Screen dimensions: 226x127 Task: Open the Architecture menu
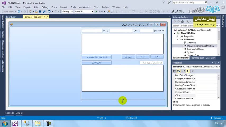pyautogui.click(x=85, y=7)
